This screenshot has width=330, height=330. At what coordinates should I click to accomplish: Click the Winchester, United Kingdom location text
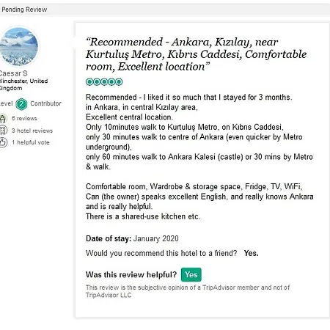point(23,84)
